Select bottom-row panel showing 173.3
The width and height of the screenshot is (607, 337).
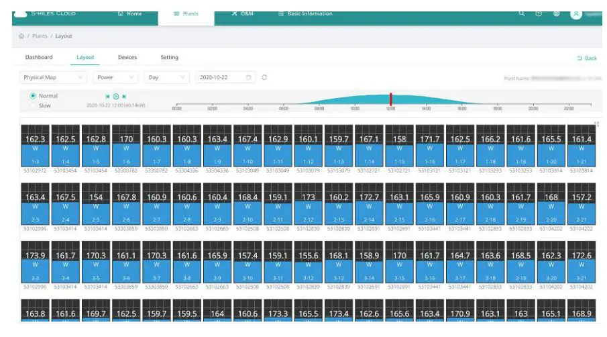click(x=278, y=311)
